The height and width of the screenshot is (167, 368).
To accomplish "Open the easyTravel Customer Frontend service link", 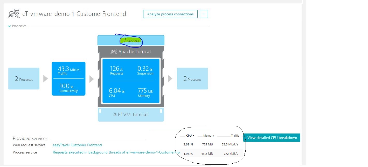I will click(77, 145).
